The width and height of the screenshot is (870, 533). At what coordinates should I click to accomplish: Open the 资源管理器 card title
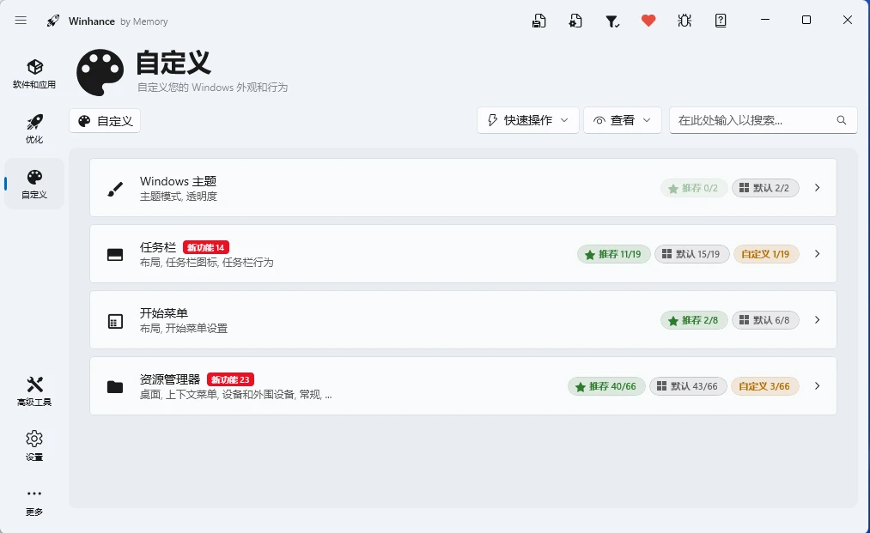170,379
